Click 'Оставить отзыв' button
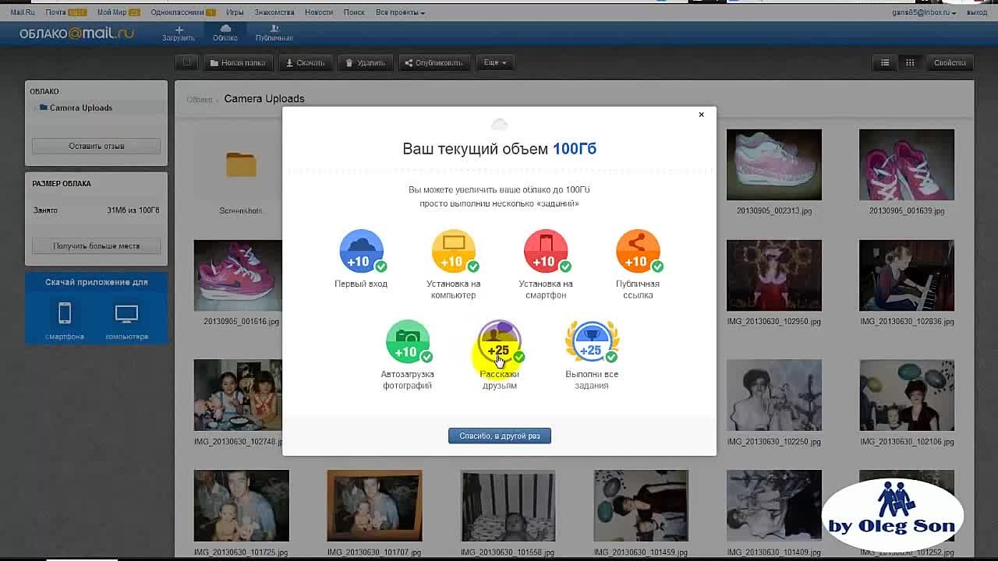The image size is (998, 561). (96, 146)
